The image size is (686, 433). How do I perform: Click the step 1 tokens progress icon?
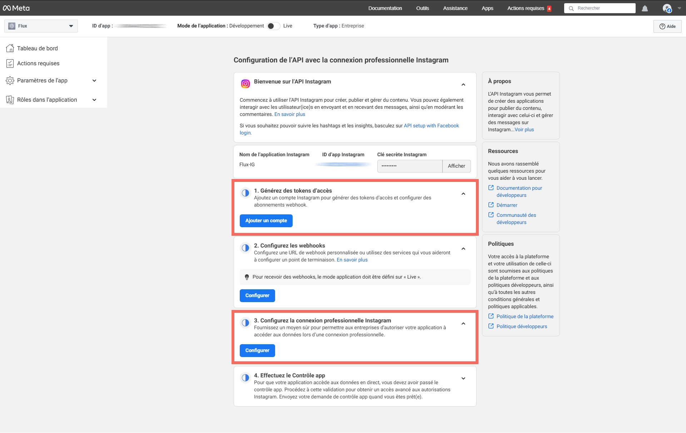[x=245, y=193]
